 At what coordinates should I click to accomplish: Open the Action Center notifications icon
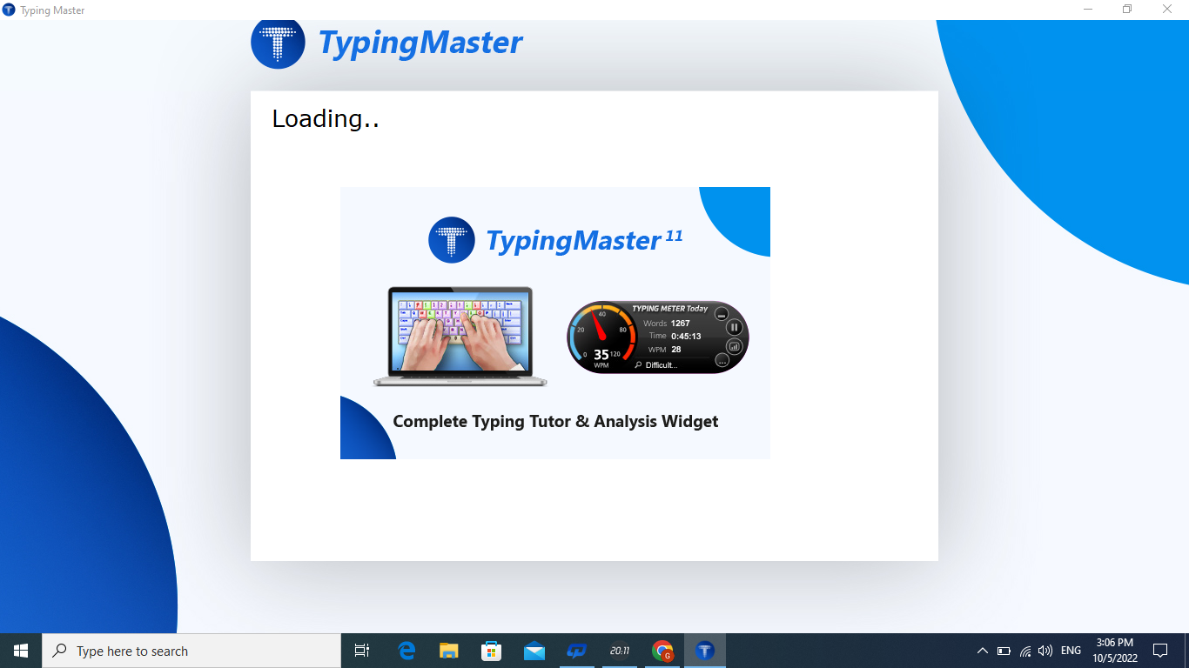[1160, 651]
